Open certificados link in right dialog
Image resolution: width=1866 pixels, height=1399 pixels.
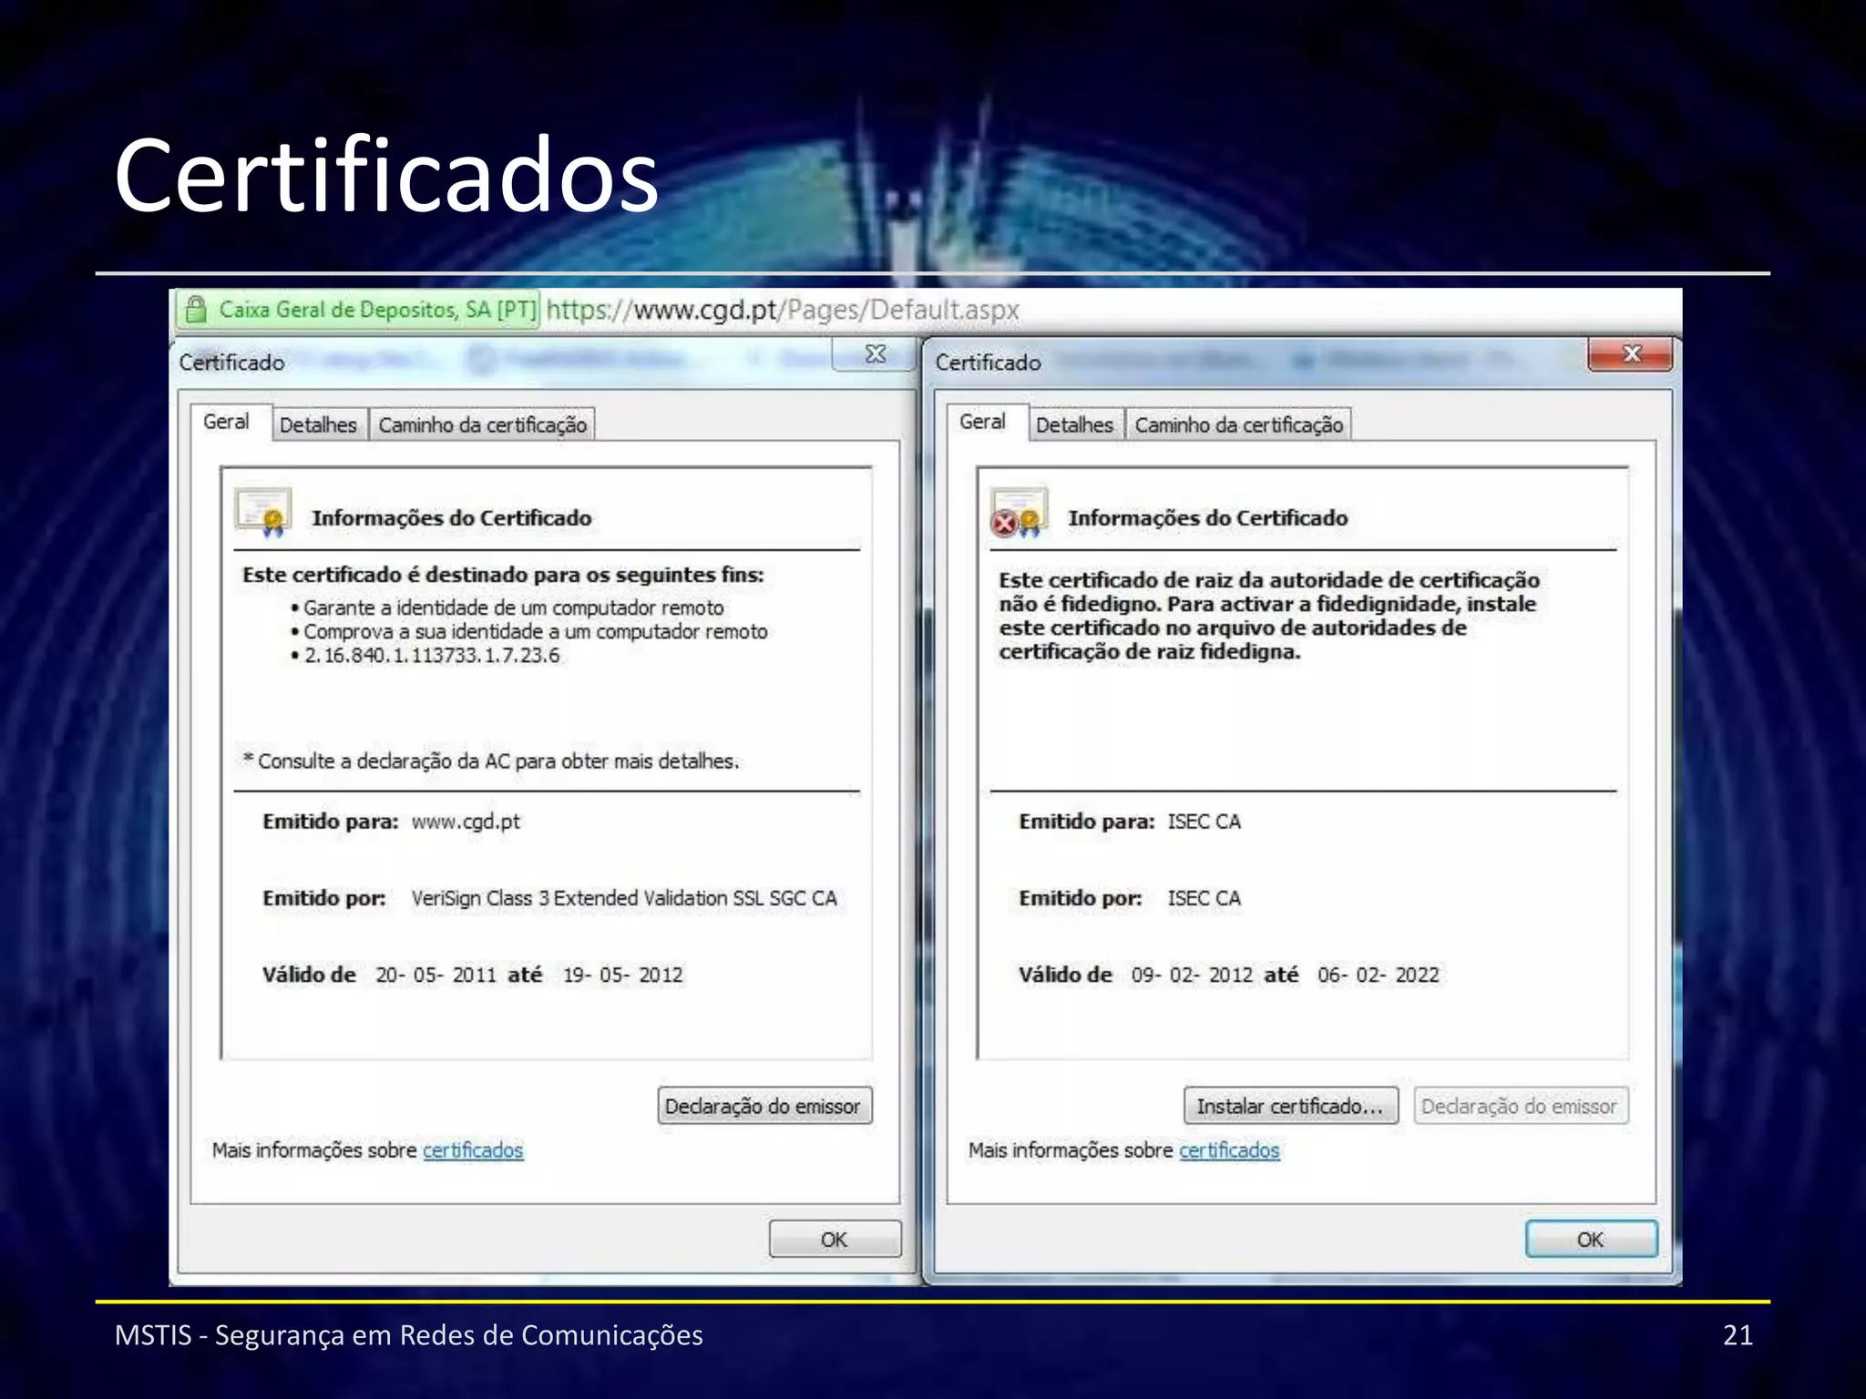1229,1150
